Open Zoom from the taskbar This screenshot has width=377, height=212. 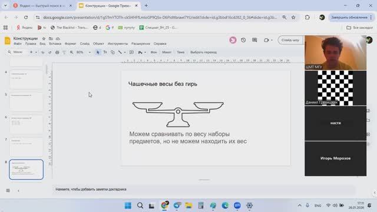tap(237, 206)
